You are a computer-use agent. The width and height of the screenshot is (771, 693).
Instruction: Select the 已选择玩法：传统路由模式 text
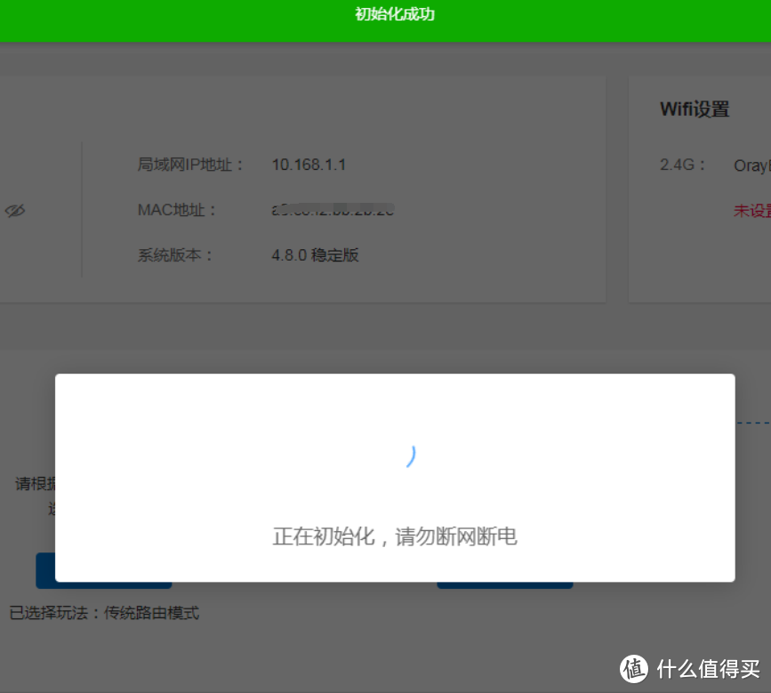(104, 614)
